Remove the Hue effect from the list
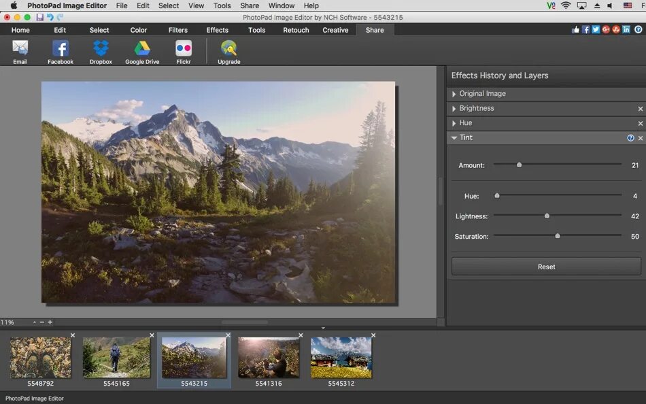The height and width of the screenshot is (404, 646). pyautogui.click(x=640, y=123)
